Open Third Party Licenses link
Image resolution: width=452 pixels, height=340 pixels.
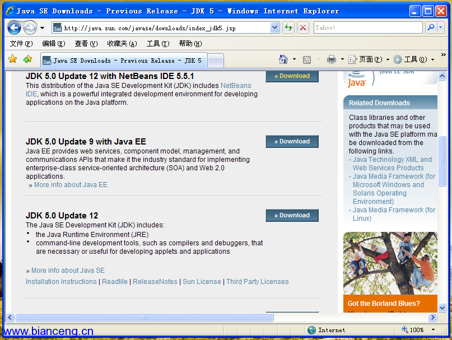(x=258, y=282)
